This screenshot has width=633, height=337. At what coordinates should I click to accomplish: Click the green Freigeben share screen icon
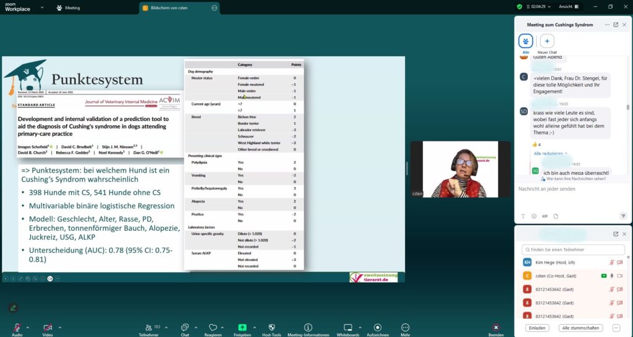pos(242,327)
